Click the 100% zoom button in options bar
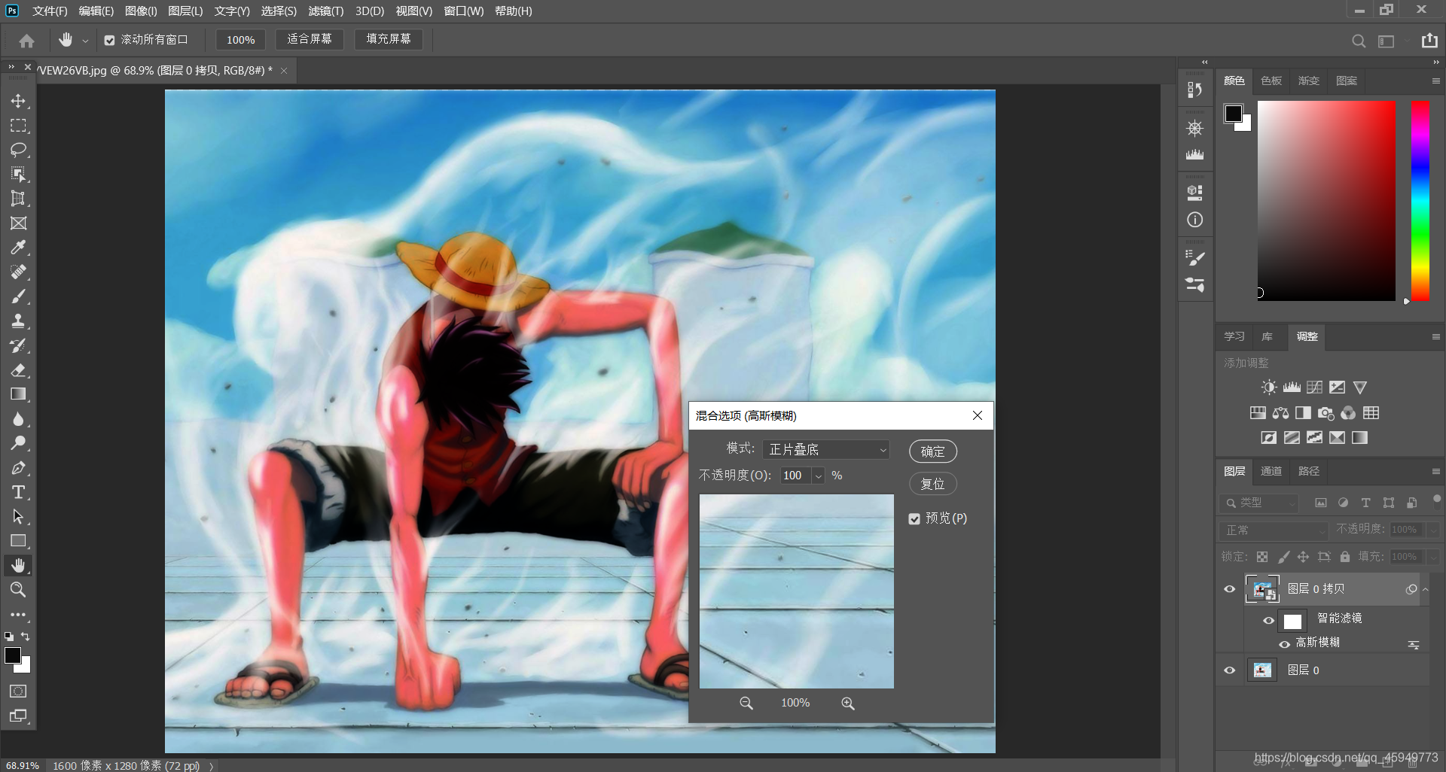The image size is (1446, 772). pyautogui.click(x=241, y=40)
